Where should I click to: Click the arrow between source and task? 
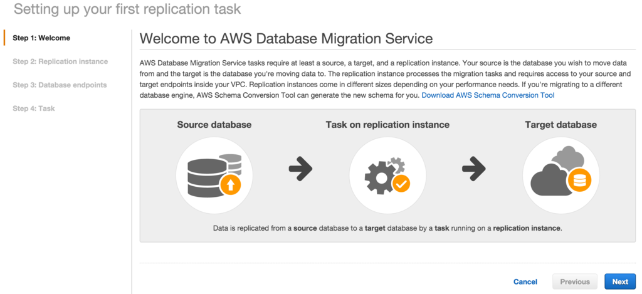coord(300,168)
